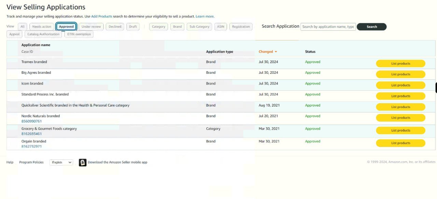Click the Category type cell for Grocery
Screen dimensions: 437x199
tap(213, 129)
